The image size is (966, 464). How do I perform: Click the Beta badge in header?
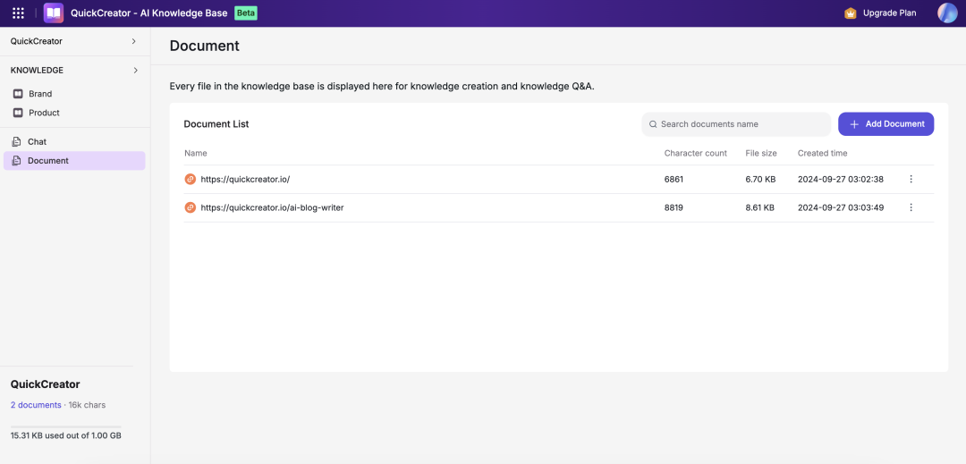[246, 13]
